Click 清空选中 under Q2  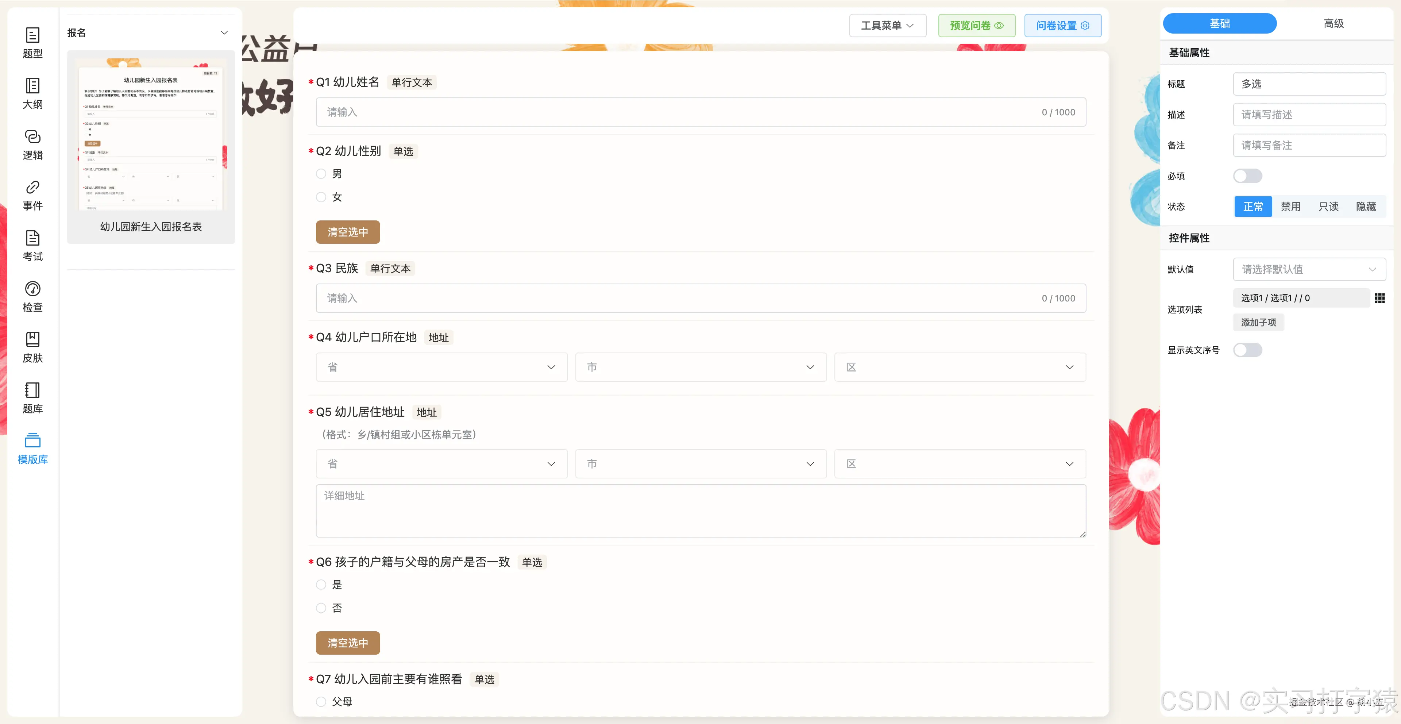(x=348, y=232)
